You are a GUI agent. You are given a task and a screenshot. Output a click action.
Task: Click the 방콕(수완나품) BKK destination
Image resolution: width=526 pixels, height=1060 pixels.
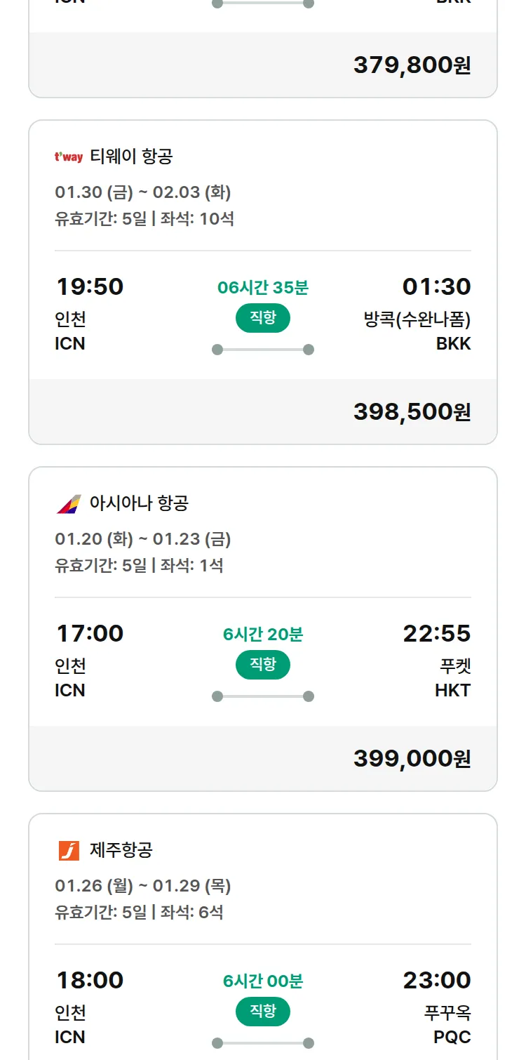point(417,331)
